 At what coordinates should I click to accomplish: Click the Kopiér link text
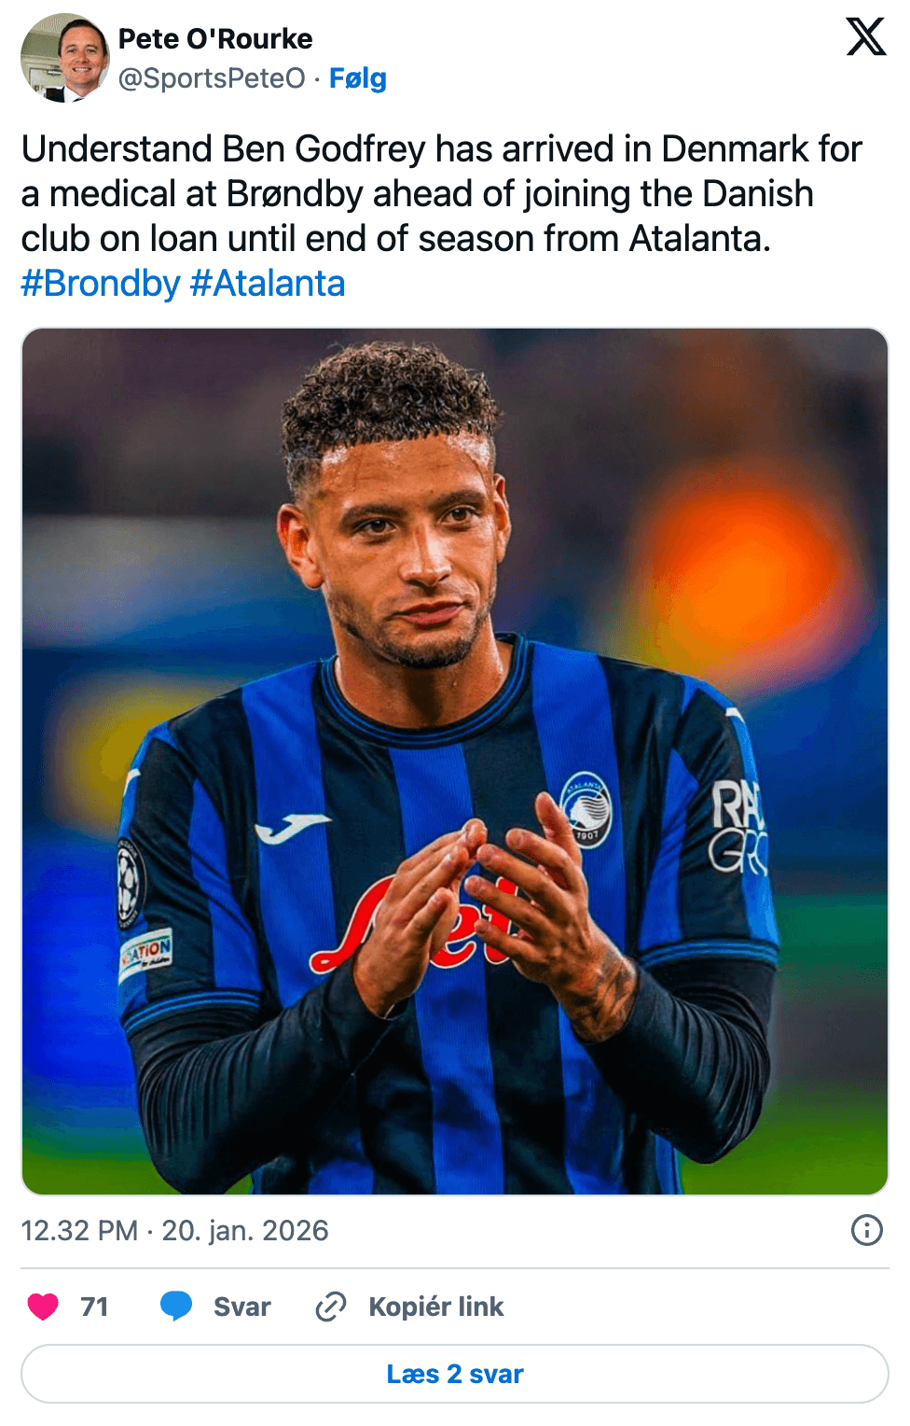[436, 1307]
